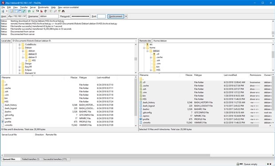Viewport: 275px width, 166px height.
Task: Open the Quickconnect history dropdown arrow
Action: pos(126,16)
